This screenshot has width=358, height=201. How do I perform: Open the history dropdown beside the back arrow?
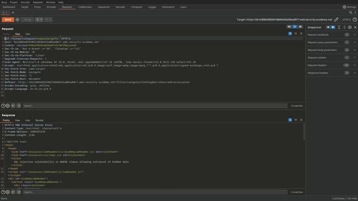click(41, 20)
